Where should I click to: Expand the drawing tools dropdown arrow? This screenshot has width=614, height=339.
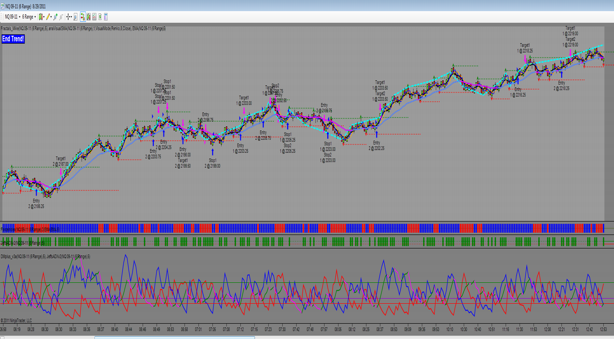tap(51, 17)
